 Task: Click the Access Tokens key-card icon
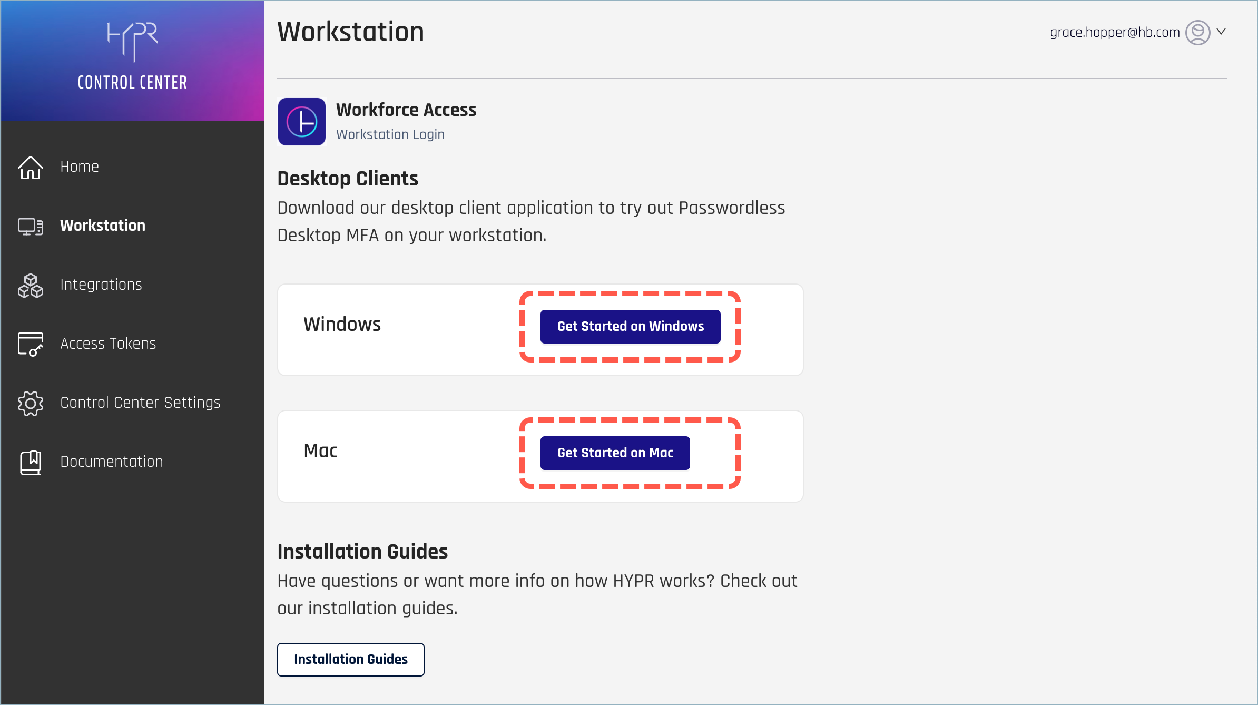[x=31, y=344]
